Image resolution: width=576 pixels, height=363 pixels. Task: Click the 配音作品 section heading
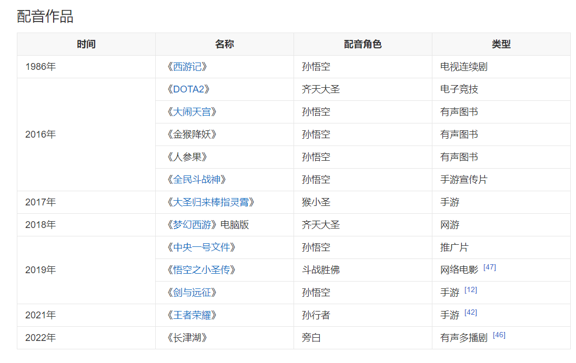coord(45,16)
